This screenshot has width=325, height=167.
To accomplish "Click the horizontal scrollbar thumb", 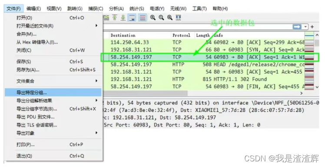I will (x=146, y=93).
